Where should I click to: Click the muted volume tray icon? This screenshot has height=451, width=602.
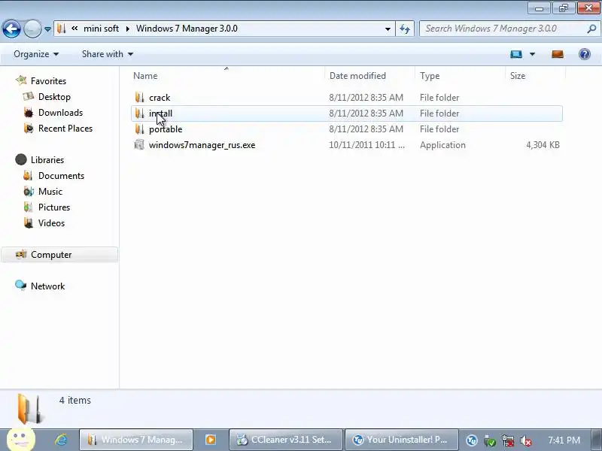[525, 440]
